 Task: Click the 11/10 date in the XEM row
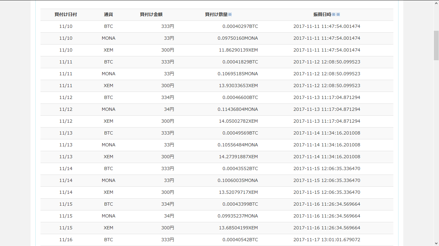point(66,50)
